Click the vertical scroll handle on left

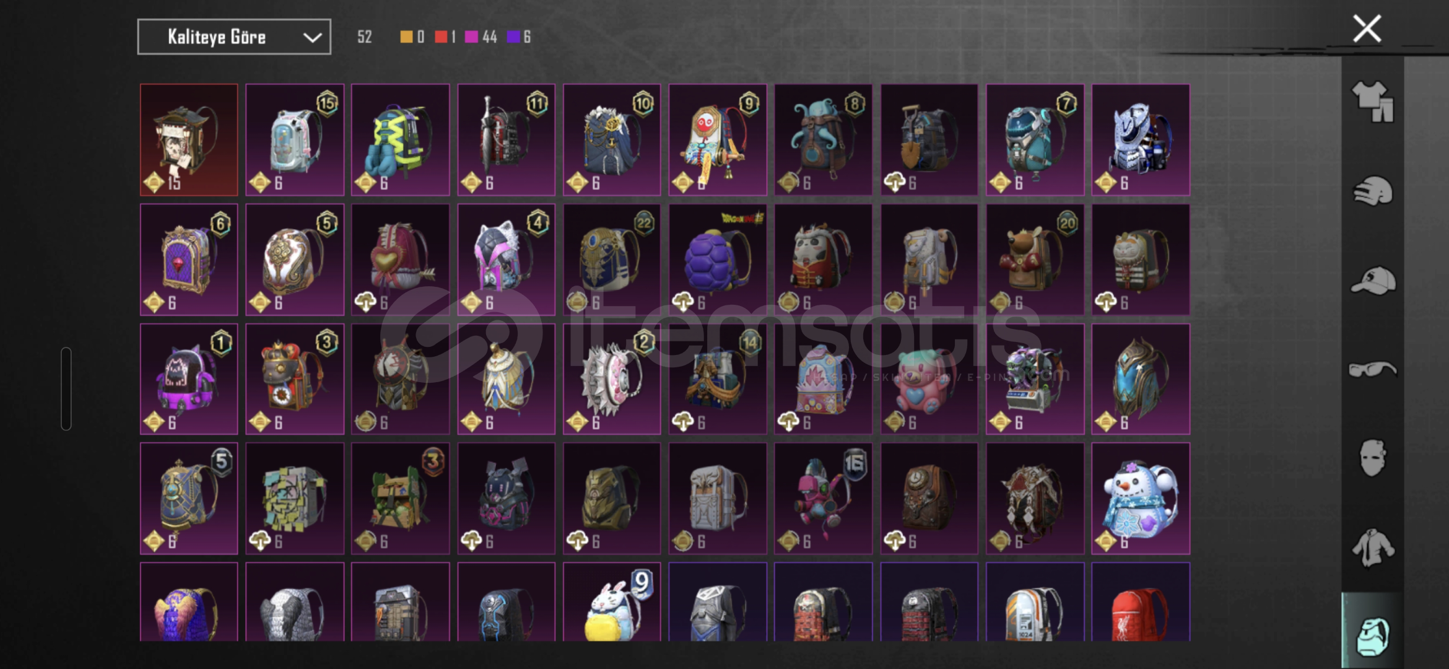66,388
